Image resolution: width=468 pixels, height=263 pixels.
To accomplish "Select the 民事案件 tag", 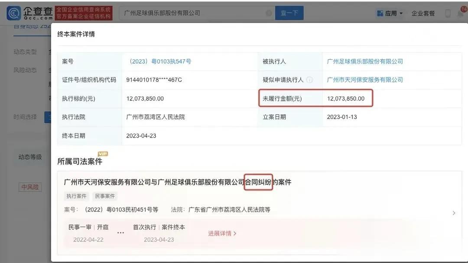I will point(105,196).
